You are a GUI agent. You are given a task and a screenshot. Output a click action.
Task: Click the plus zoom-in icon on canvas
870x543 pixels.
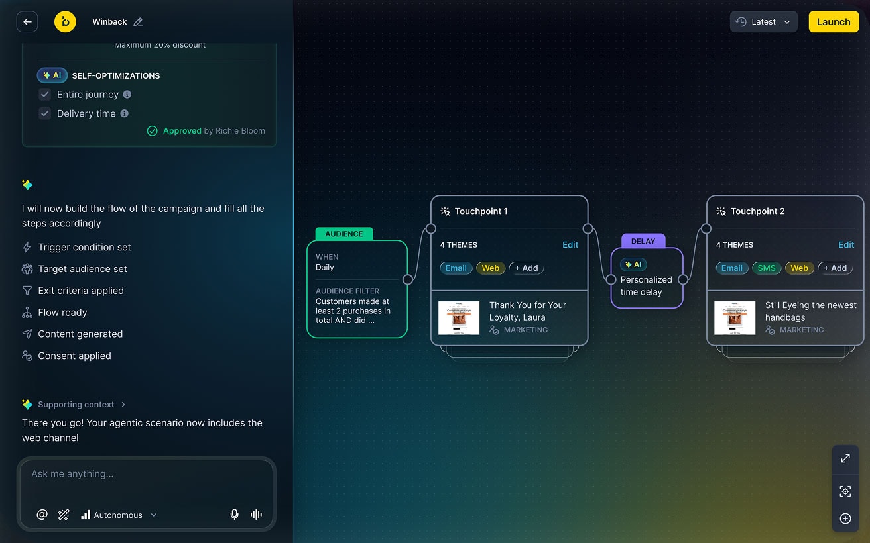(x=845, y=518)
